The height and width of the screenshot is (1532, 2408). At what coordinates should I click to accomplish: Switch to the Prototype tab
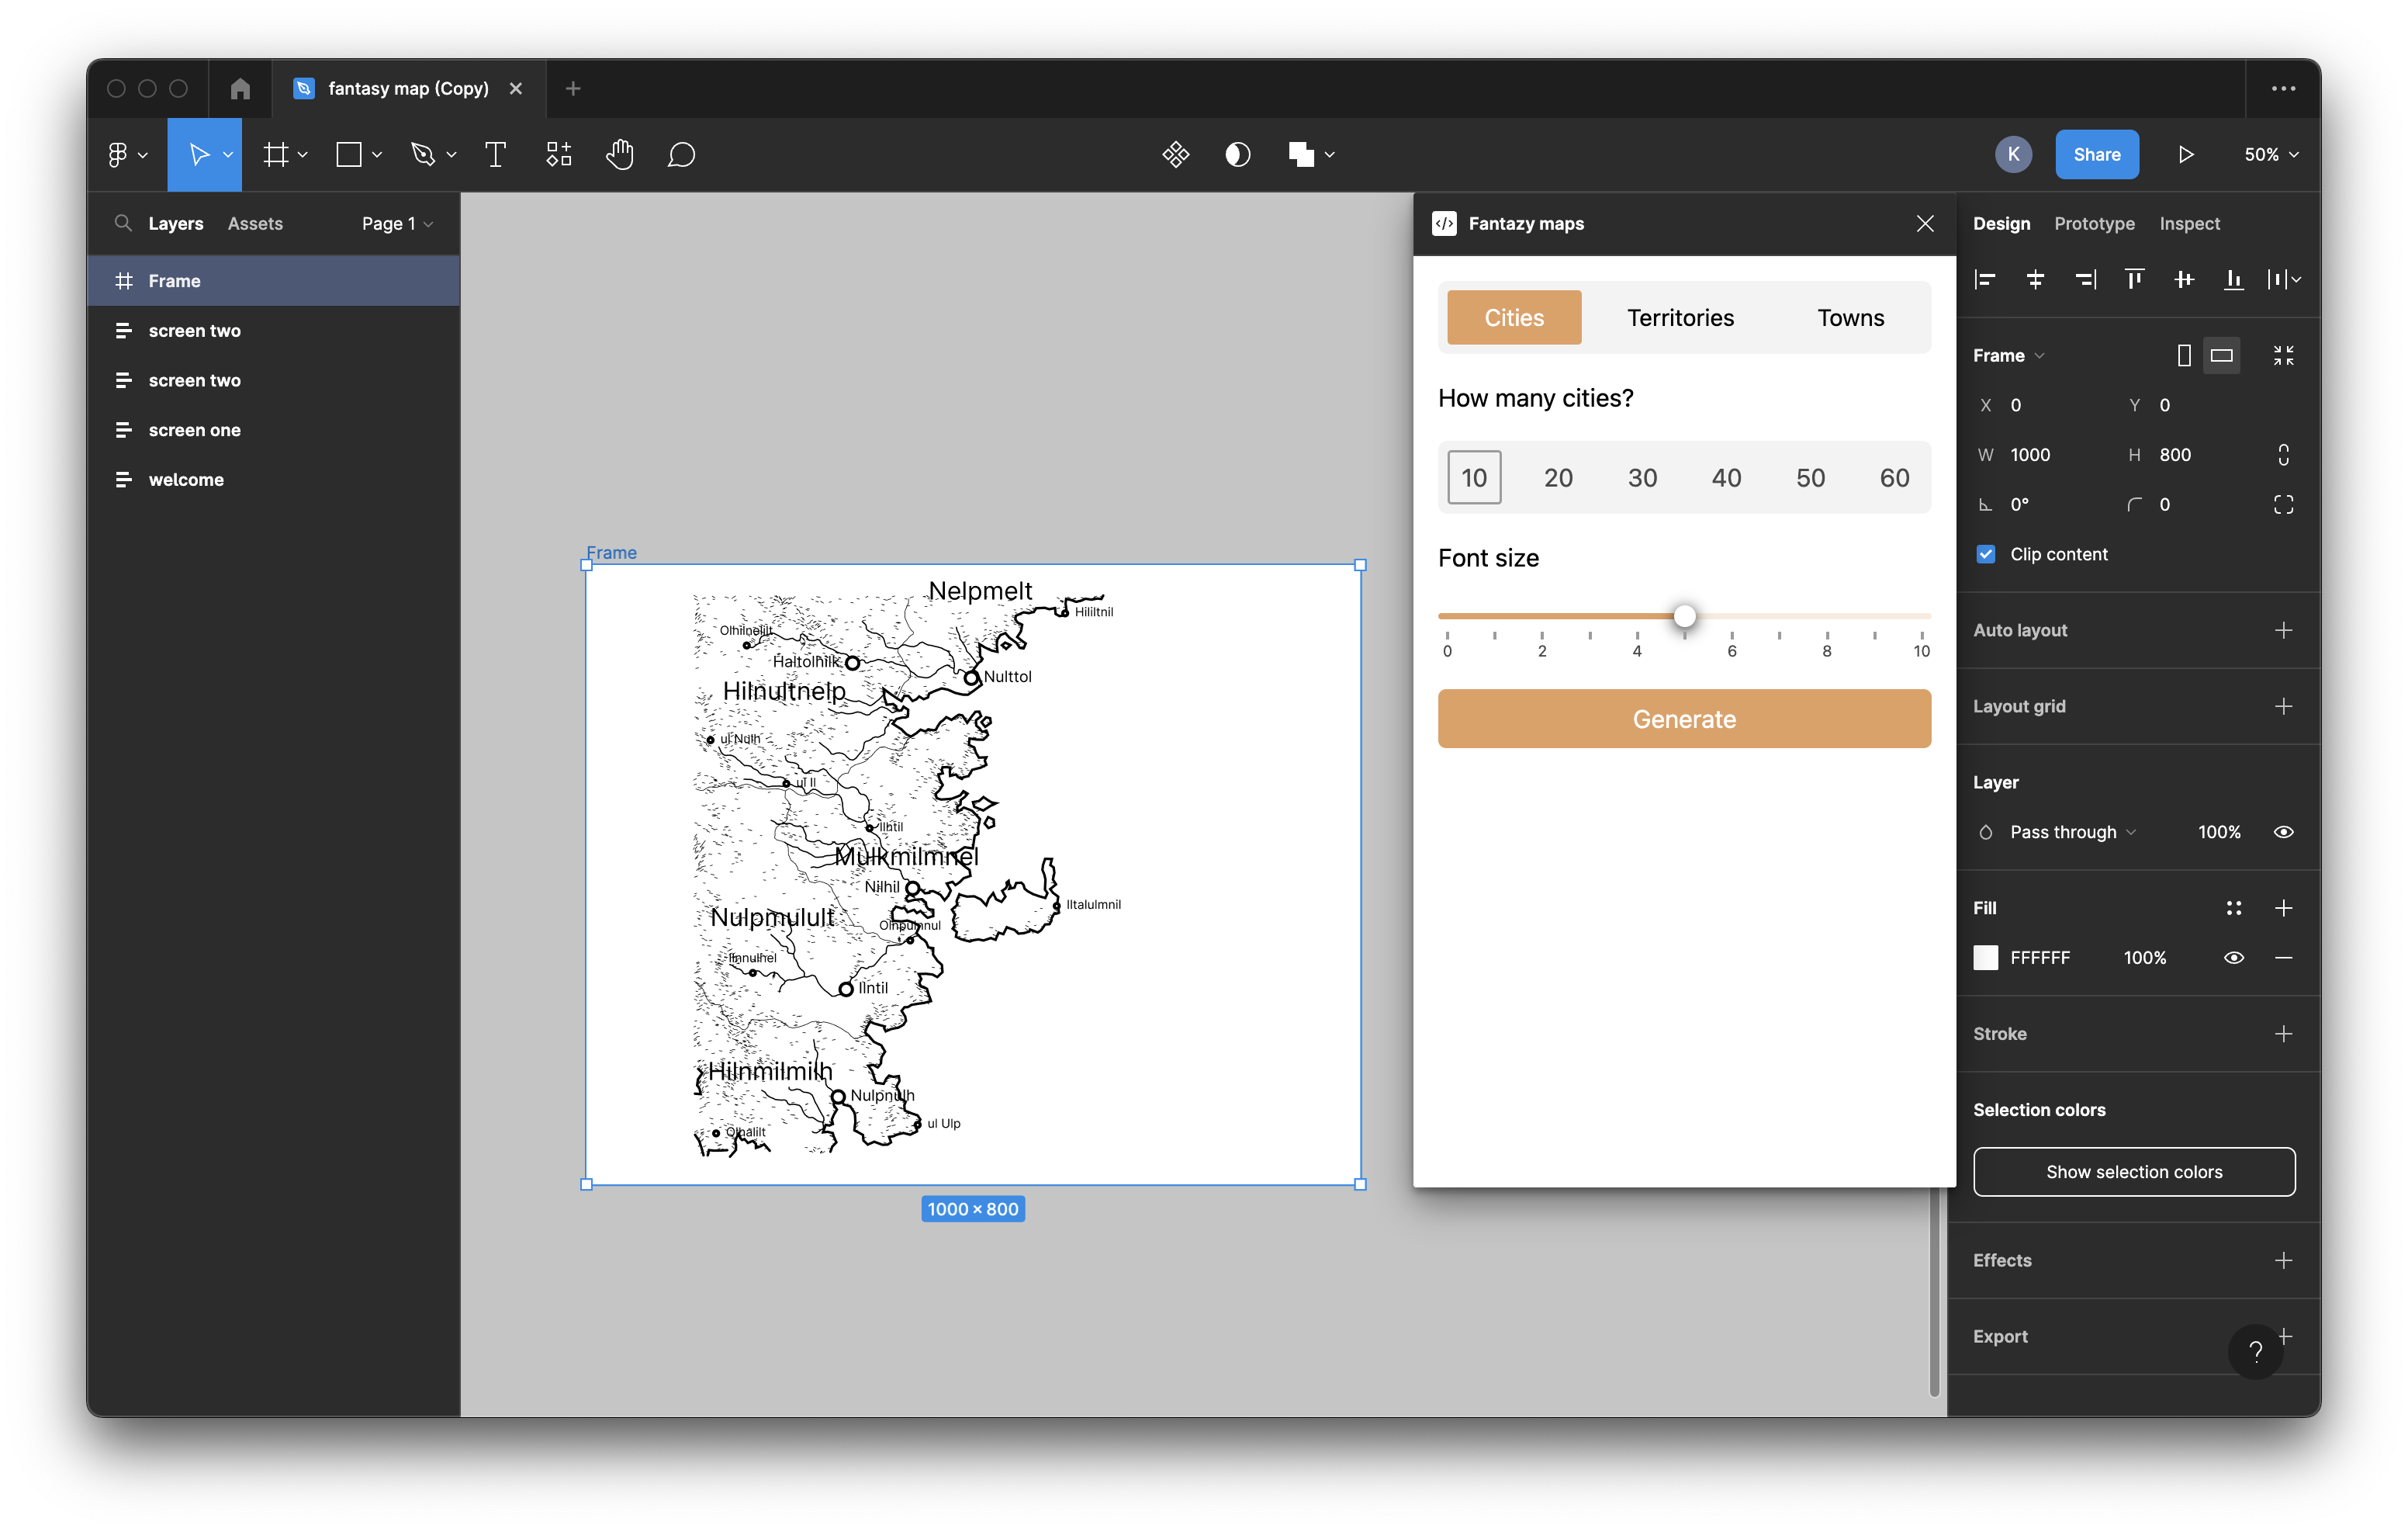(2094, 224)
